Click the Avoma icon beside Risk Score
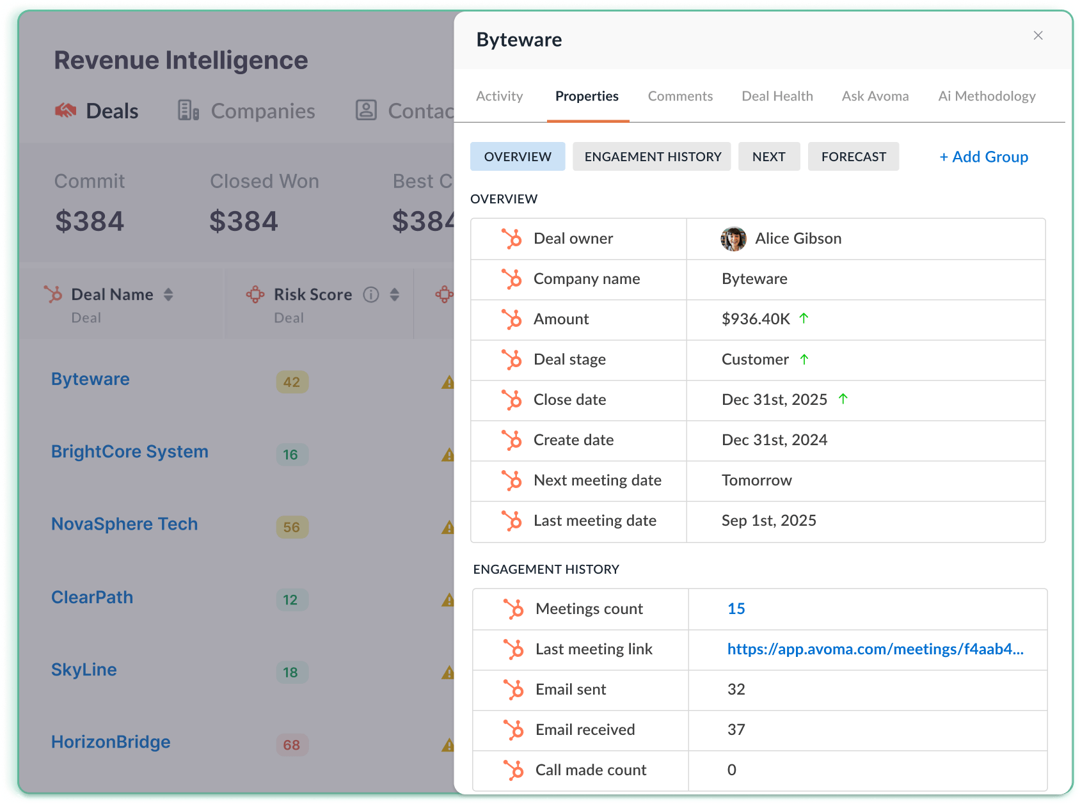Viewport: 1080px width, 804px height. coord(255,294)
